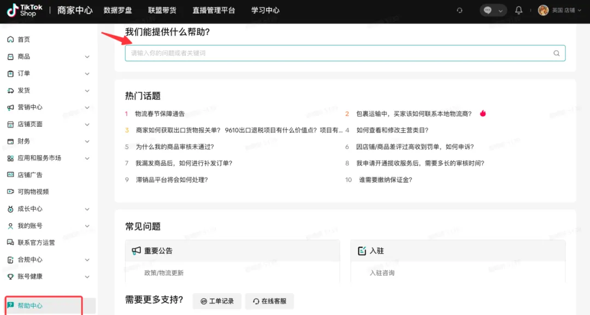Click the ad icon beside 店铺广告
The width and height of the screenshot is (590, 315).
(10, 175)
